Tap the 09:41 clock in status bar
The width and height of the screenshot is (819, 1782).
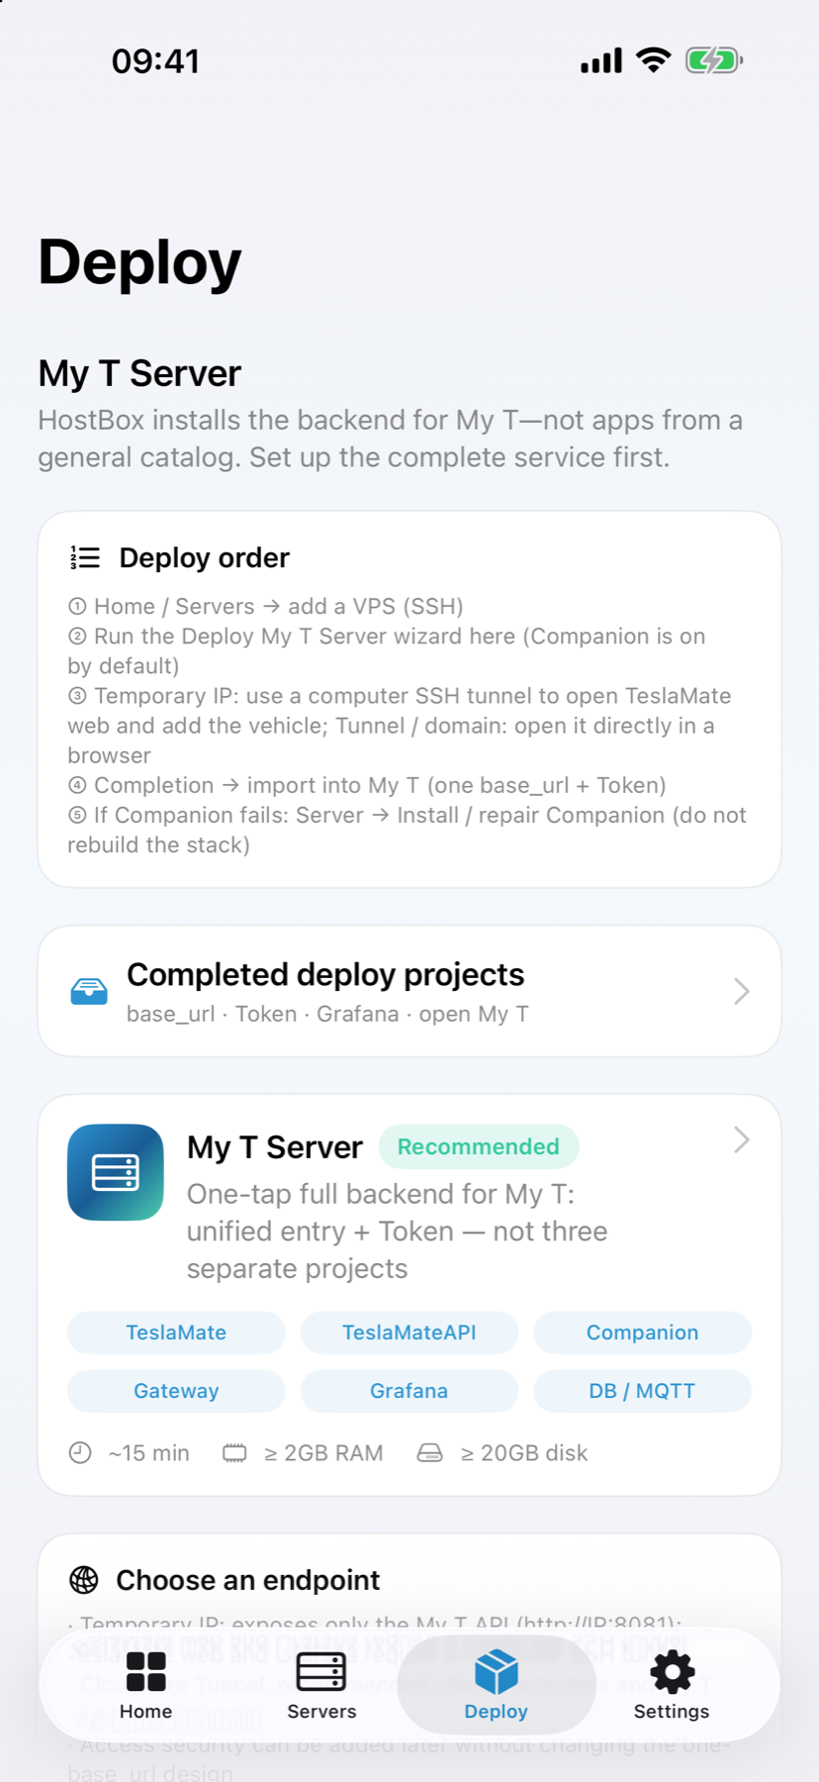click(x=155, y=61)
